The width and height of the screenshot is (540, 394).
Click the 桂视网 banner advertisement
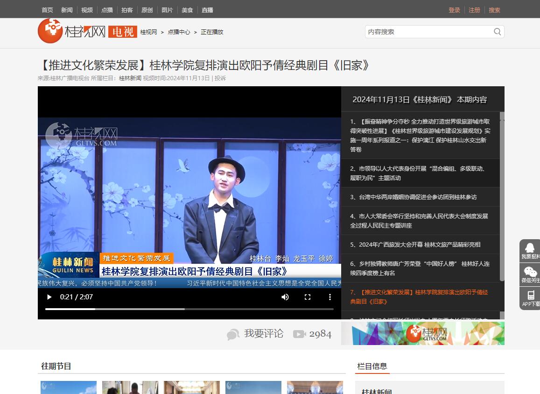422,333
